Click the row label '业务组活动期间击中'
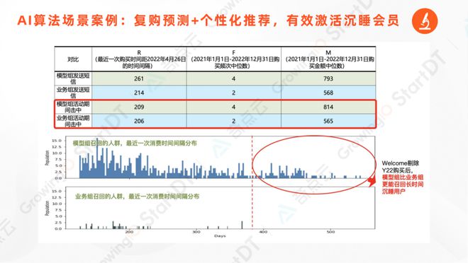 coord(73,121)
